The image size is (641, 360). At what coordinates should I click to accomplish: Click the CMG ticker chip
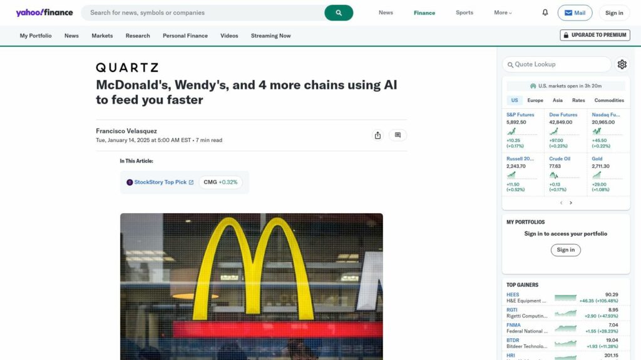220,182
